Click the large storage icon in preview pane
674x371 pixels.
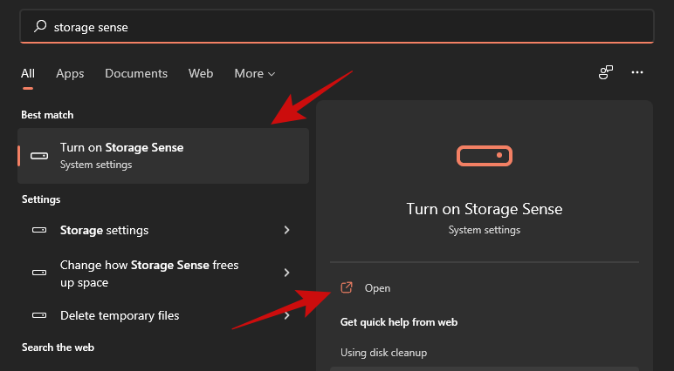484,156
